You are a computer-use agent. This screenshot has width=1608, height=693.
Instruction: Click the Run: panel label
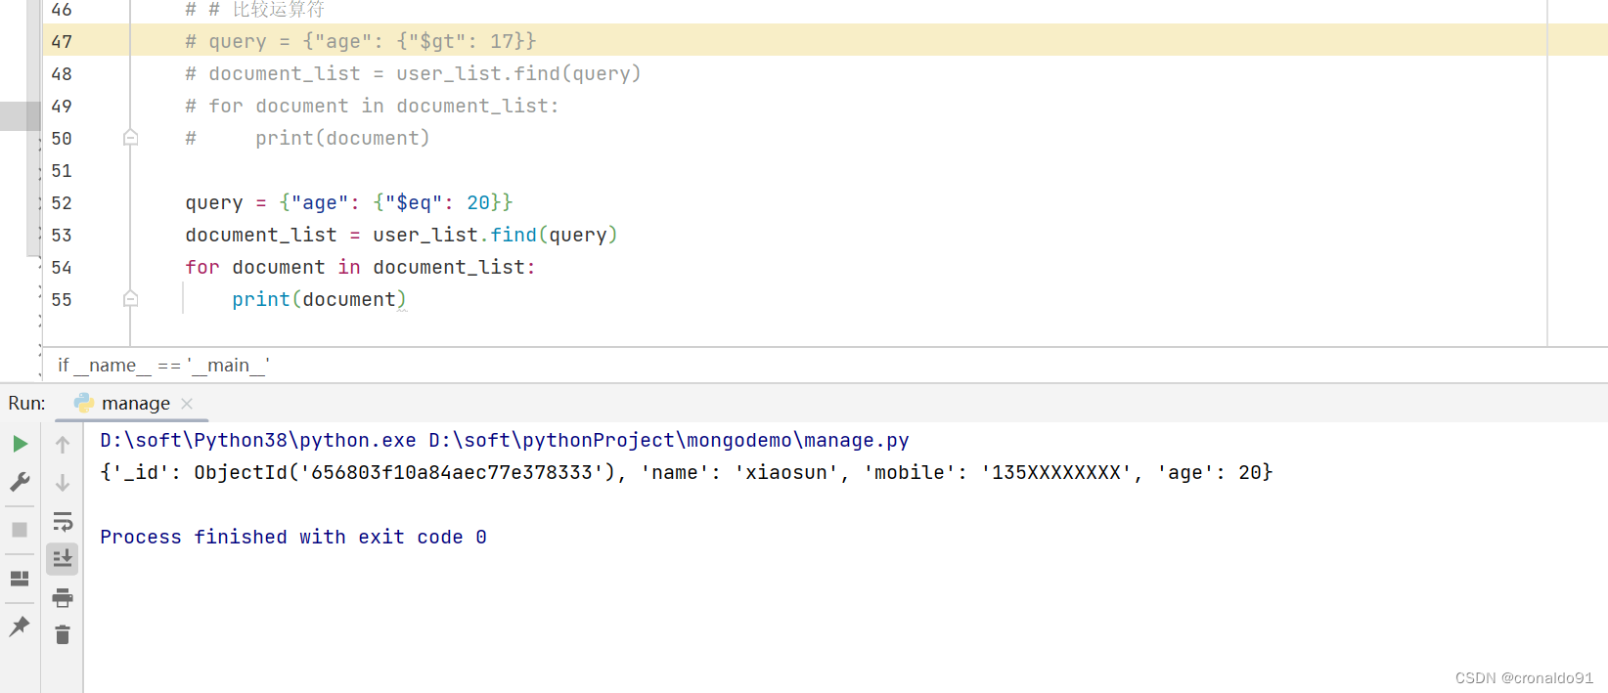[26, 403]
